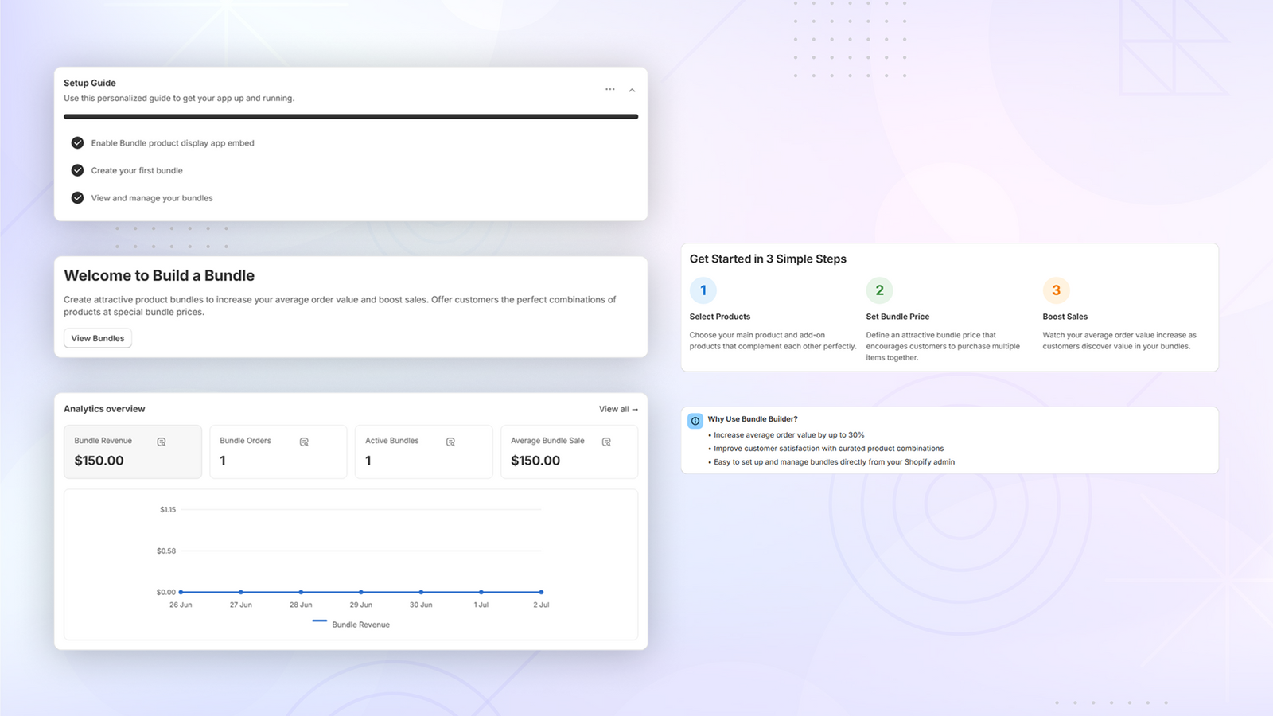Click the Create your first bundle text
The width and height of the screenshot is (1273, 716).
pos(137,170)
